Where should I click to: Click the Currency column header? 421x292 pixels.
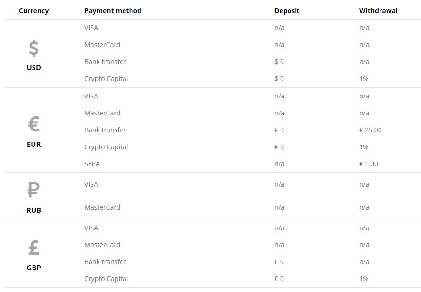(34, 11)
